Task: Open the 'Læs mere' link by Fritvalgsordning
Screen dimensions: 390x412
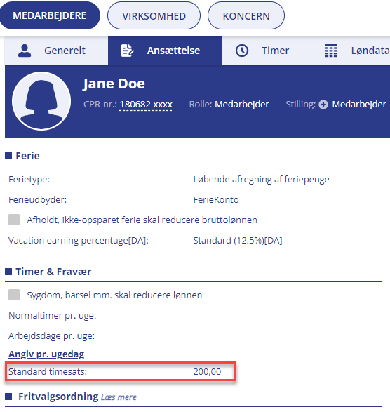Action: tap(119, 397)
